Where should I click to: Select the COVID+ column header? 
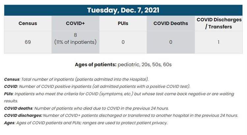pos(75,23)
